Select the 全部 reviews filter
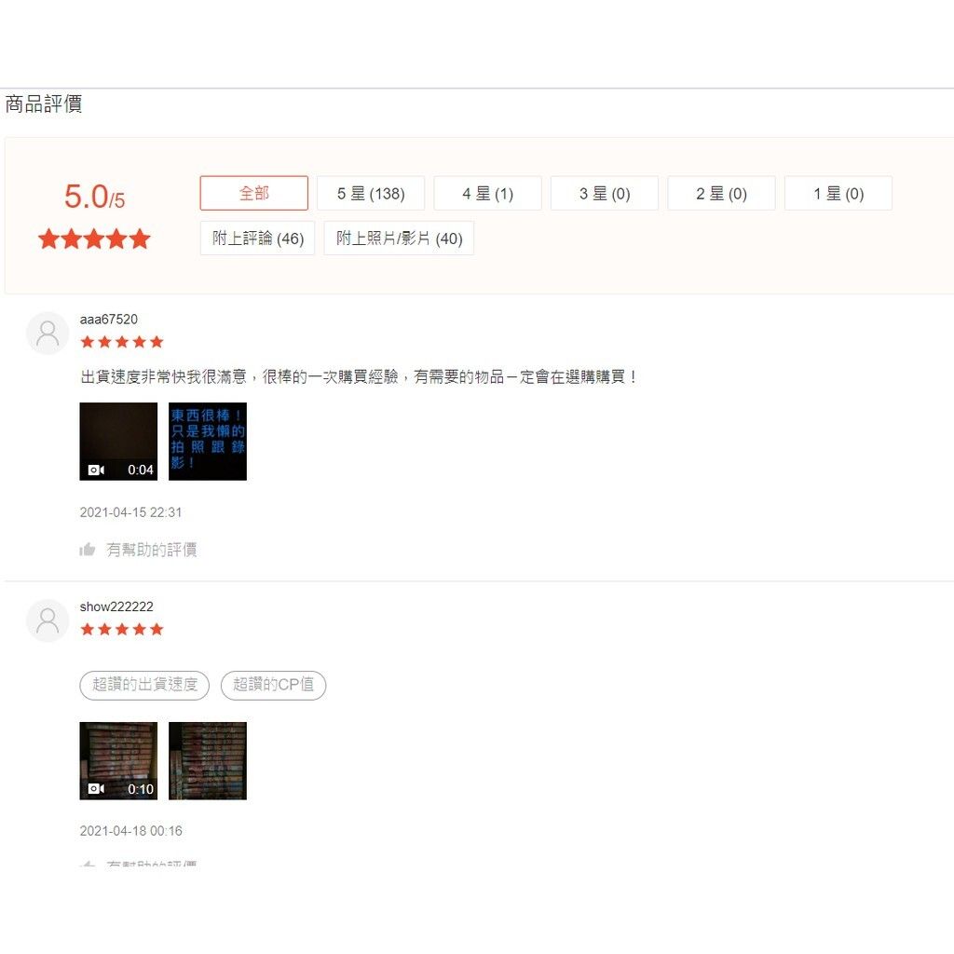Viewport: 954px width, 954px height. tap(253, 194)
